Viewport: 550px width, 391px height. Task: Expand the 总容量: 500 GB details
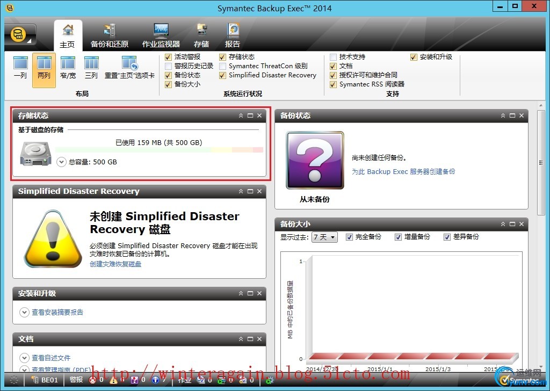tap(61, 162)
